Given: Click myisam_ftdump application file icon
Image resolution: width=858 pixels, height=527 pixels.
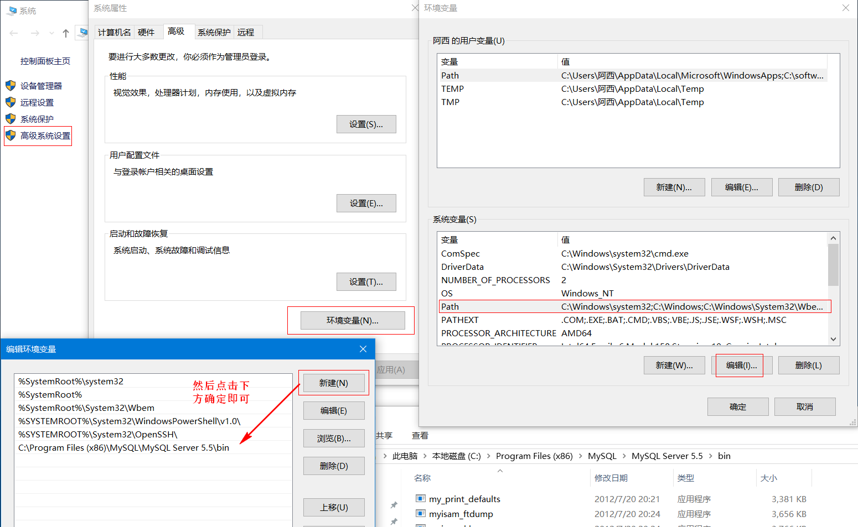Looking at the screenshot, I should [421, 514].
